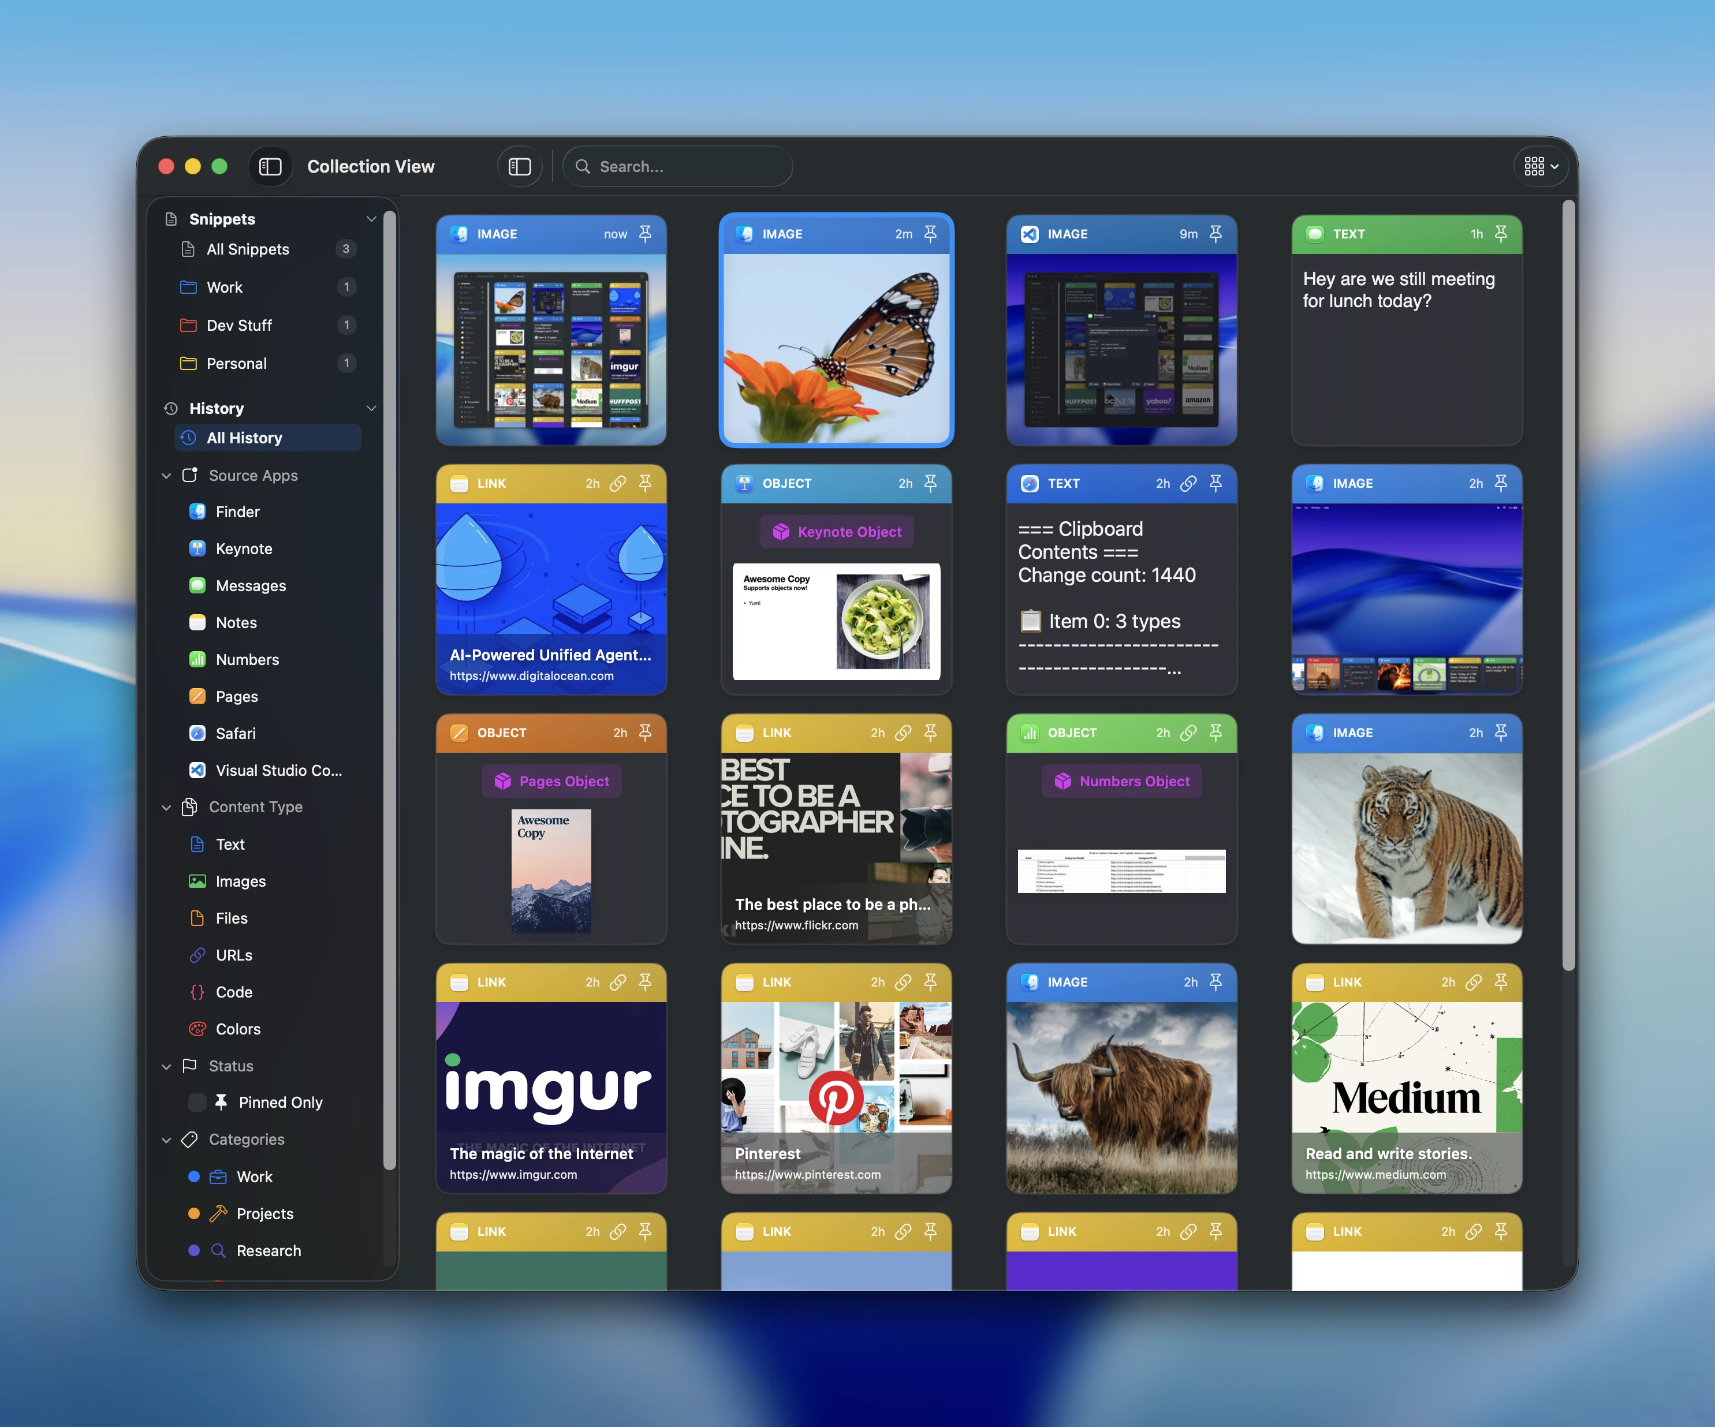Click the Pages Object label

[x=551, y=781]
